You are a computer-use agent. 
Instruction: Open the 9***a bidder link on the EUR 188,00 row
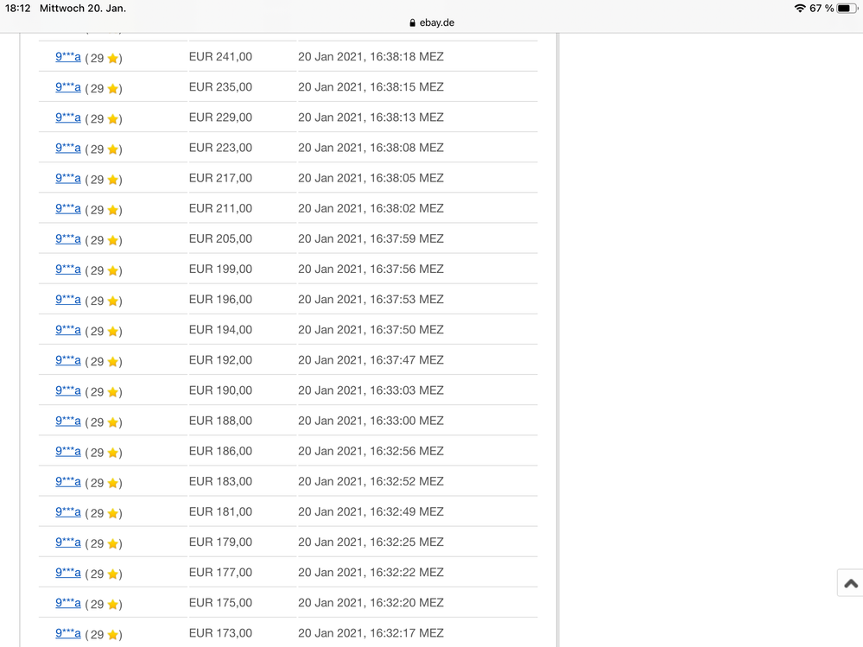67,421
